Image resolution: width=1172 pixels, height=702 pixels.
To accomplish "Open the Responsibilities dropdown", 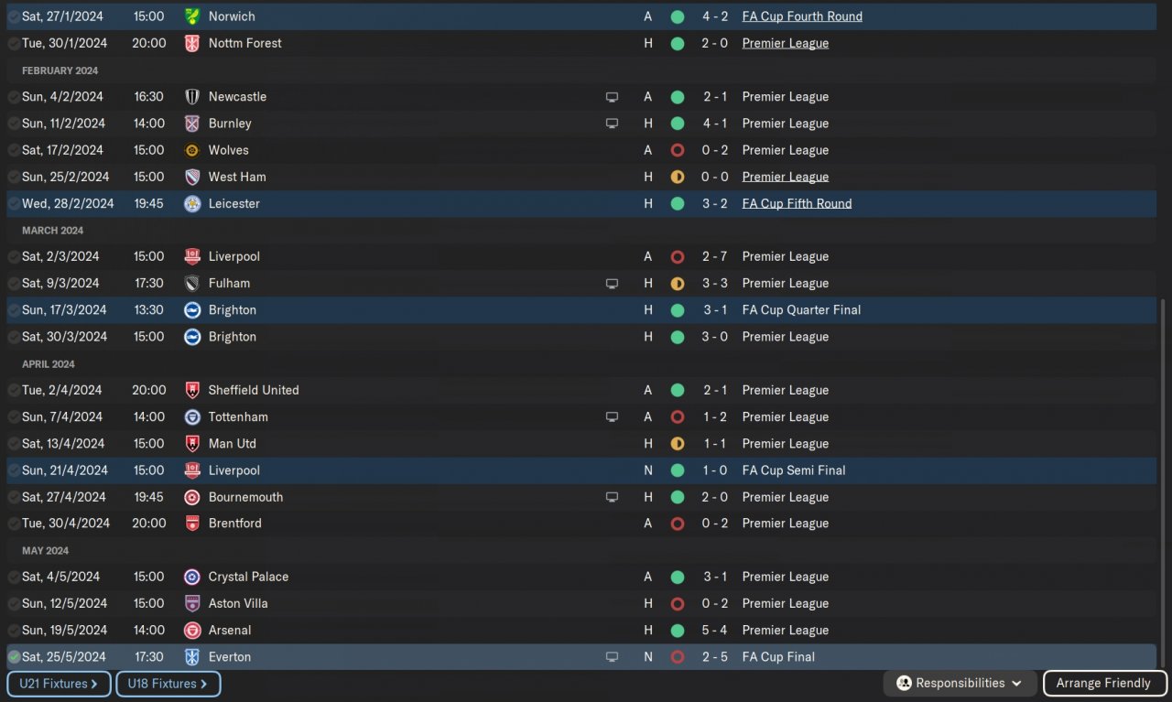I will pos(960,684).
